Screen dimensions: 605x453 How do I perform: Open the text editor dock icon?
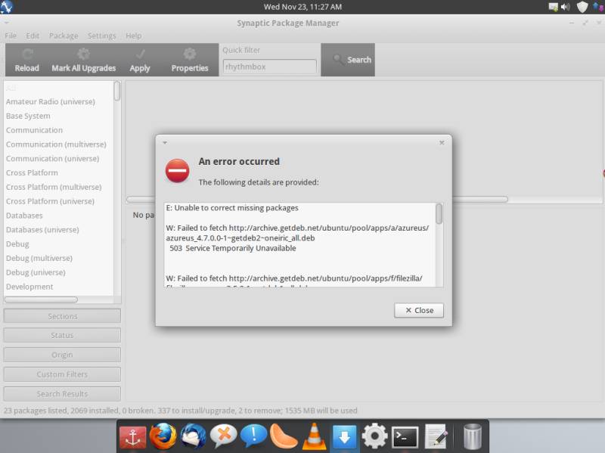436,436
